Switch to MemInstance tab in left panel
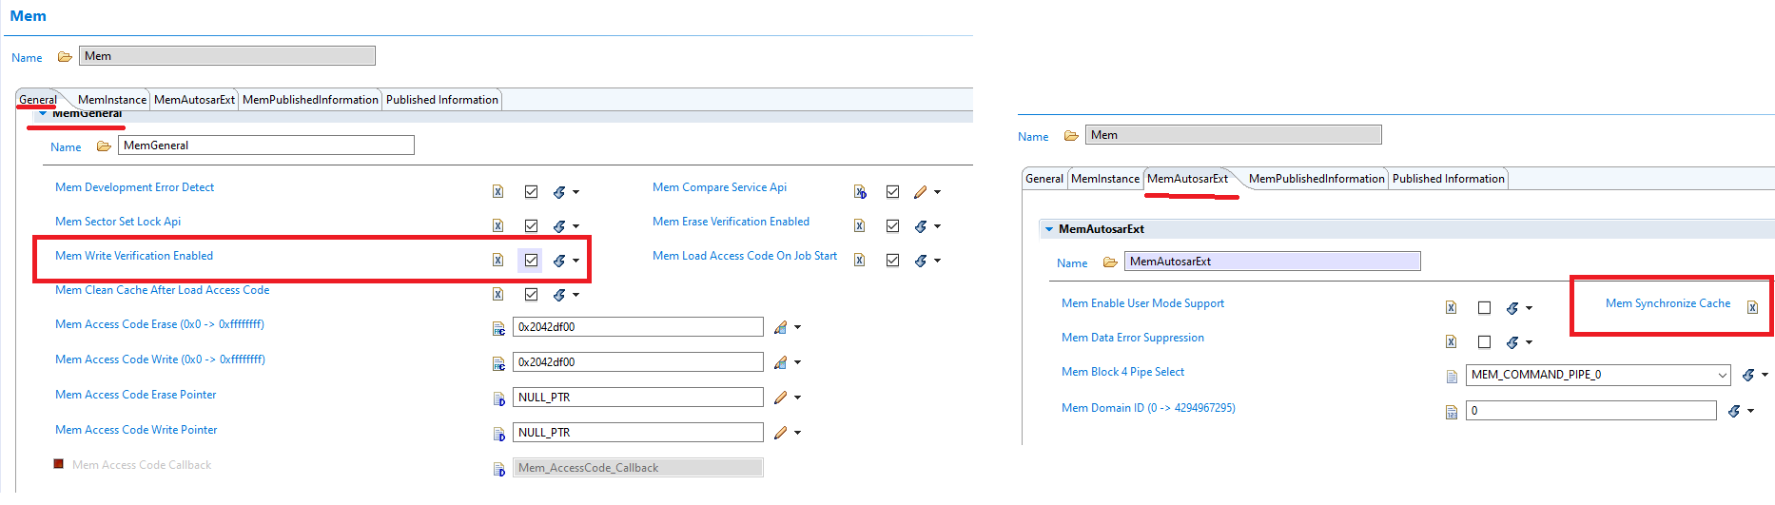1775x505 pixels. coord(112,100)
